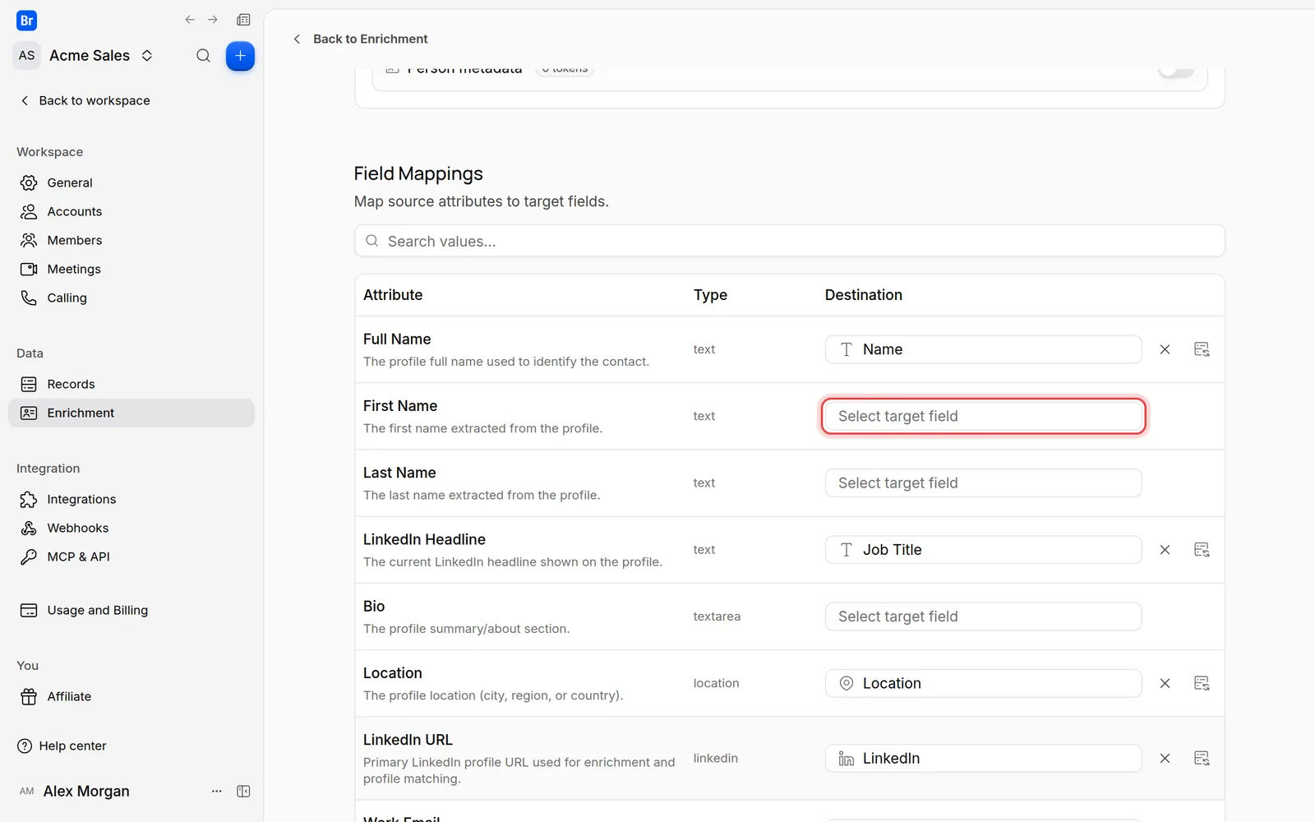Open field settings icon in LinkedIn Headline row
This screenshot has width=1315, height=822.
click(1202, 550)
